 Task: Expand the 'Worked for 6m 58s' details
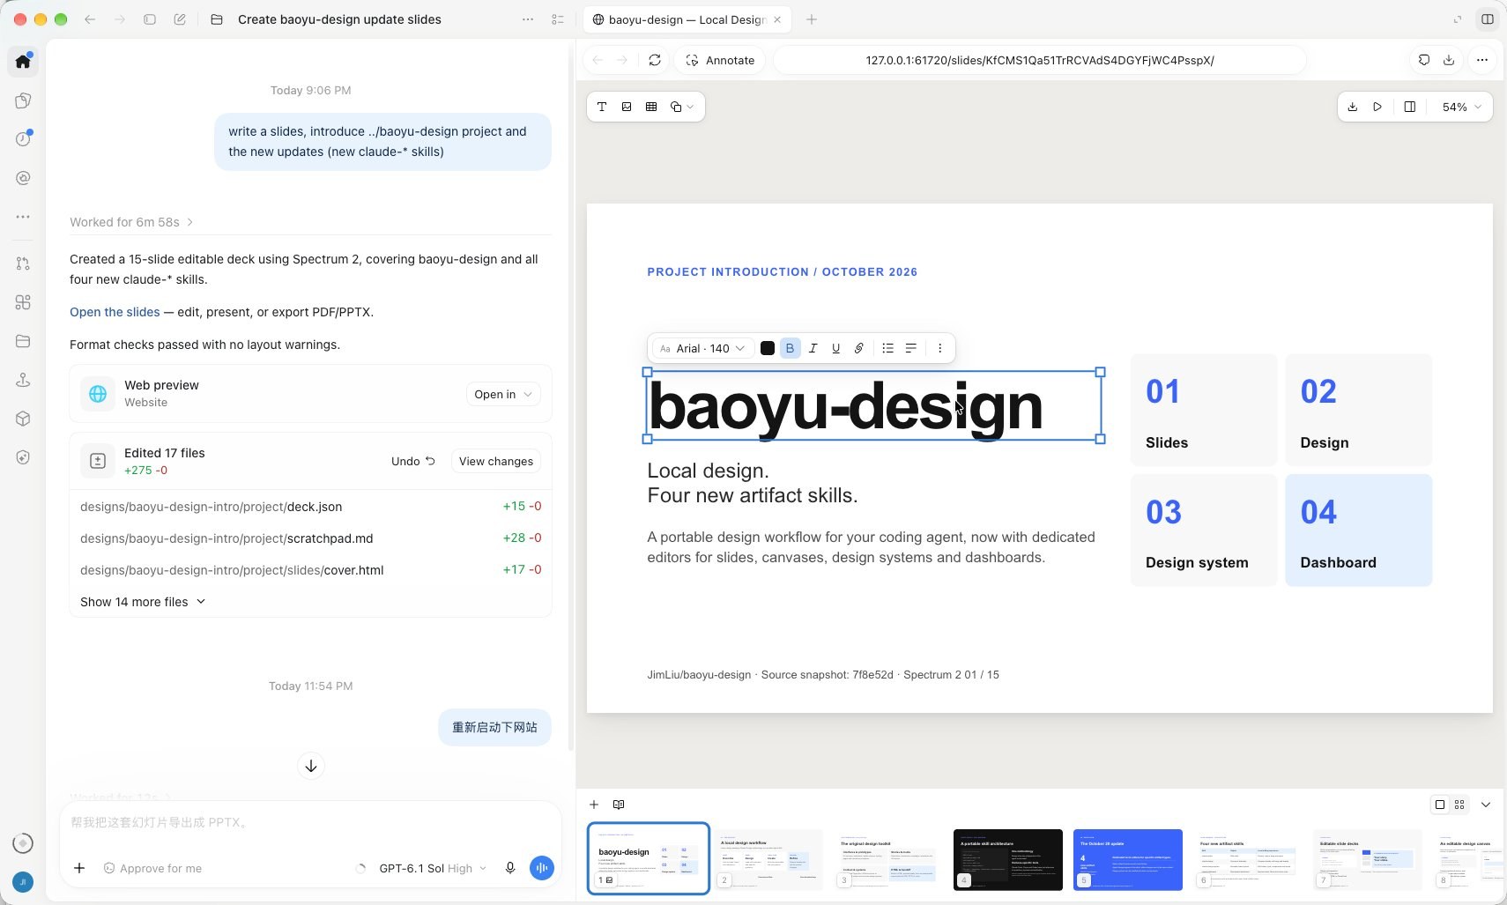(131, 222)
